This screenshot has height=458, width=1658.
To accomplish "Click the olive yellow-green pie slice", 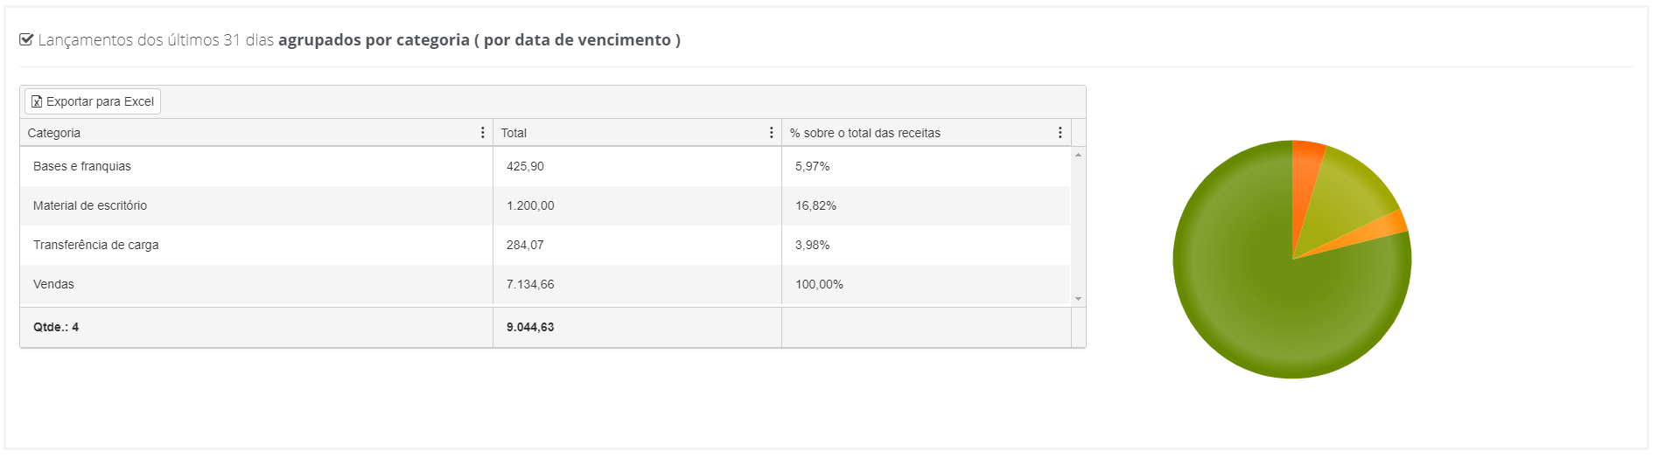I will coord(1347,197).
